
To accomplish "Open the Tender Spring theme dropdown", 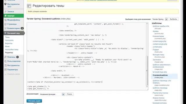I will pos(160,19).
